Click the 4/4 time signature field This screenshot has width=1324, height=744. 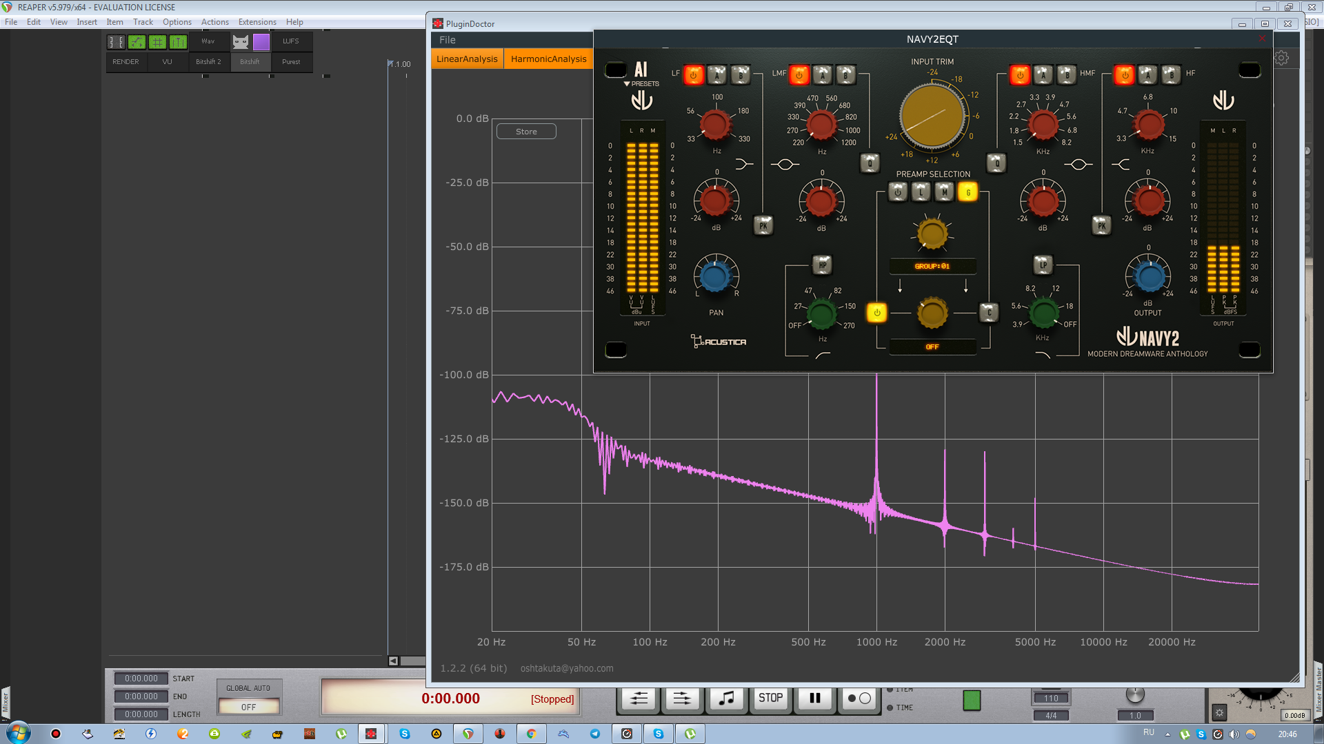pos(1050,715)
